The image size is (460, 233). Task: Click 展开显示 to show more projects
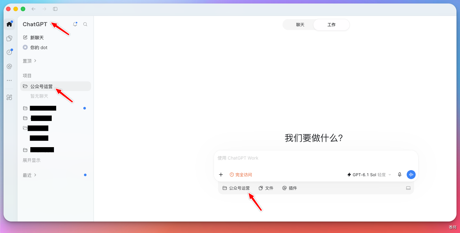pos(32,160)
